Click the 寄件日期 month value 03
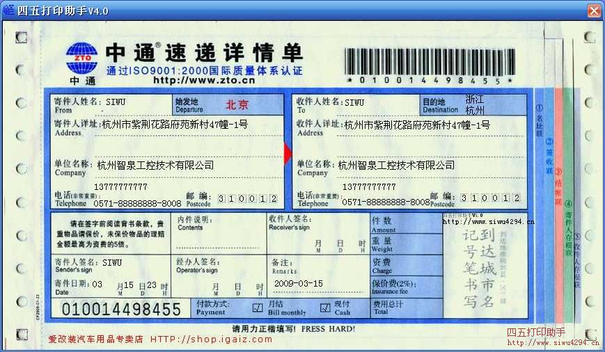Viewport: 605px width, 352px height. (x=97, y=285)
